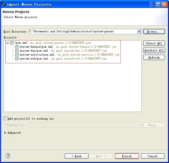The image size is (169, 163).
Task: Click the Select All button
Action: coord(154,43)
